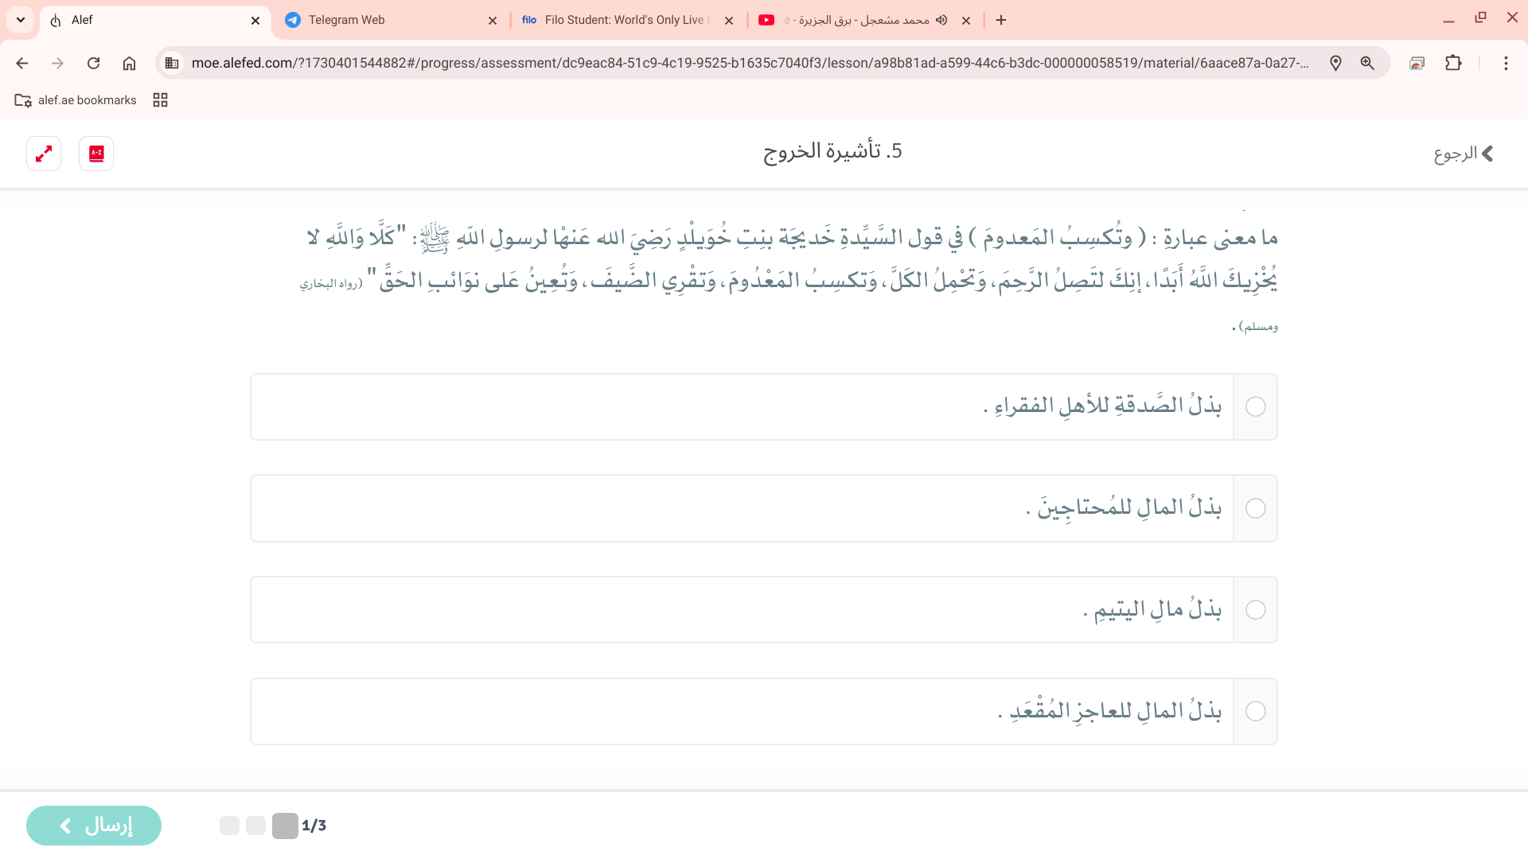The width and height of the screenshot is (1528, 859).
Task: Open the Chrome extensions puzzle icon
Action: pos(1453,63)
